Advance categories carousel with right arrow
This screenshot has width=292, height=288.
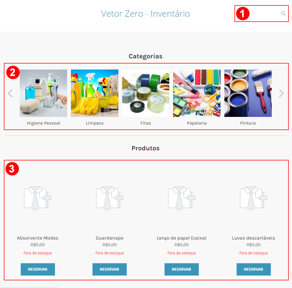click(x=281, y=93)
